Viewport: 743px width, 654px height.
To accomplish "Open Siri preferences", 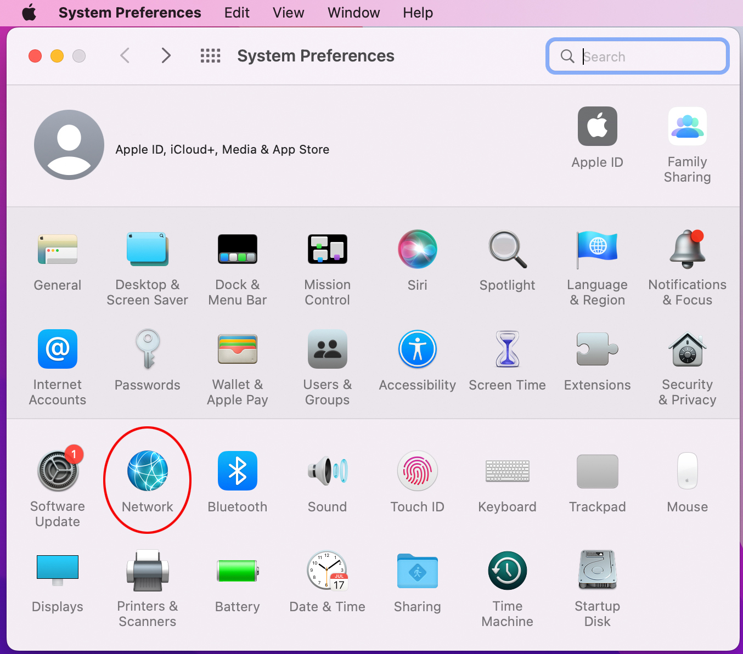I will (x=417, y=249).
